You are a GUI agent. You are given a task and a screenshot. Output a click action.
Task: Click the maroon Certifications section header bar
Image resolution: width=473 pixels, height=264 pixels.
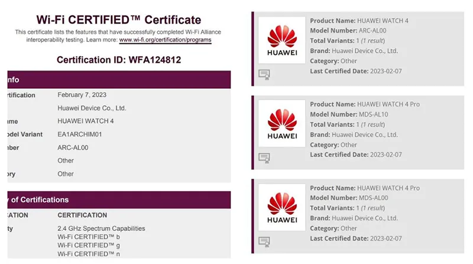tap(118, 199)
